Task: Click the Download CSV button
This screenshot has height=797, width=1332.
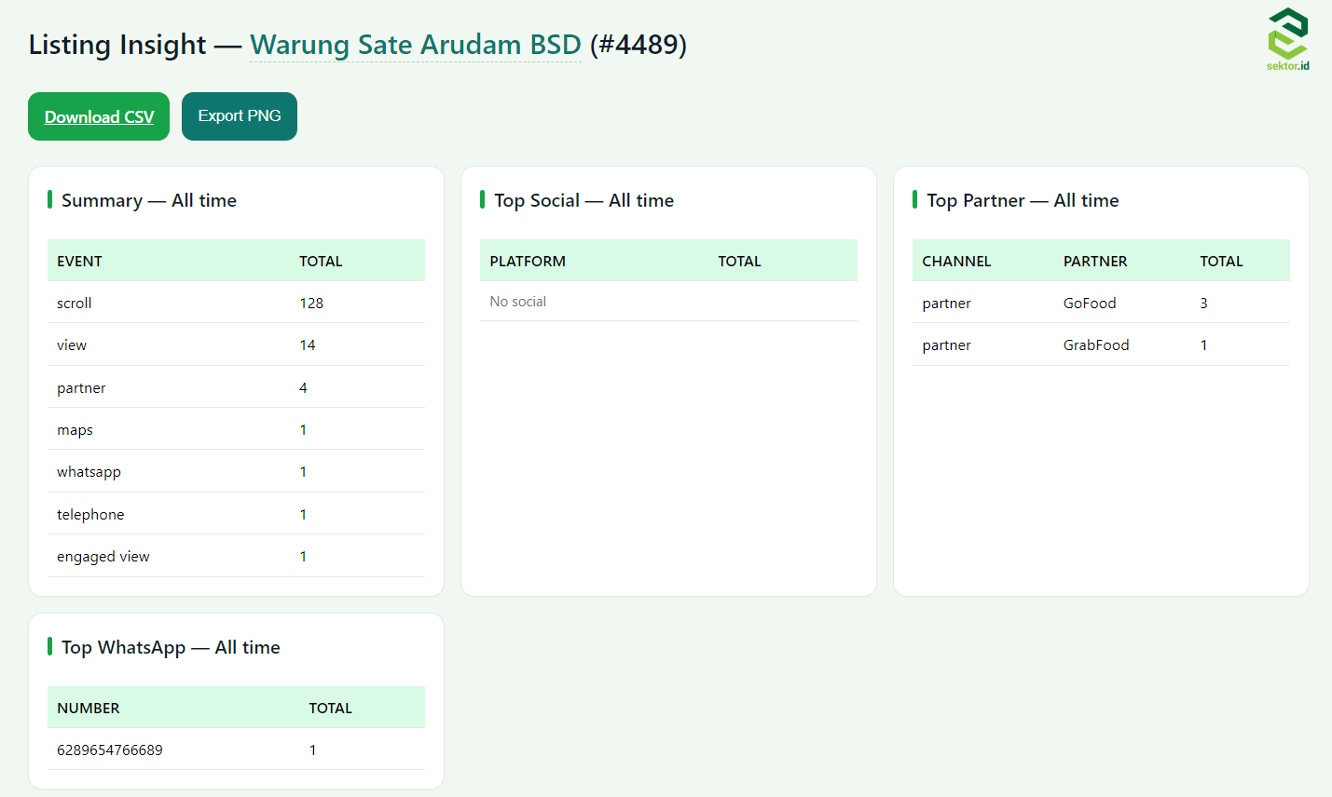Action: tap(98, 115)
